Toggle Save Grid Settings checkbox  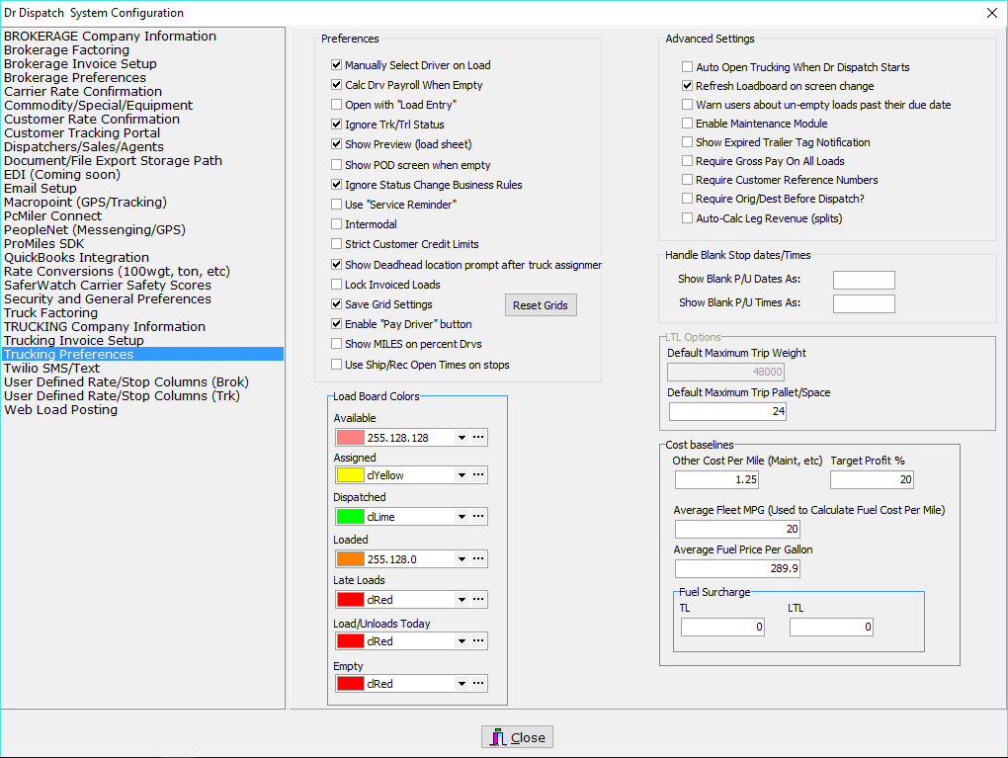tap(336, 304)
